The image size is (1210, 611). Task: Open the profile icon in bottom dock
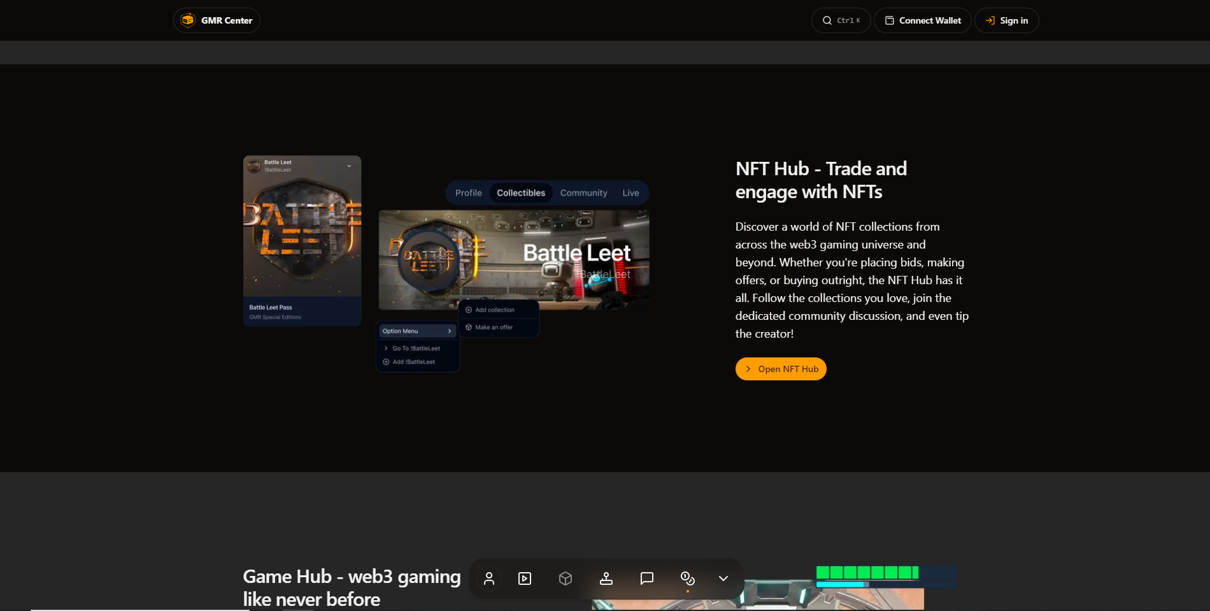tap(489, 579)
